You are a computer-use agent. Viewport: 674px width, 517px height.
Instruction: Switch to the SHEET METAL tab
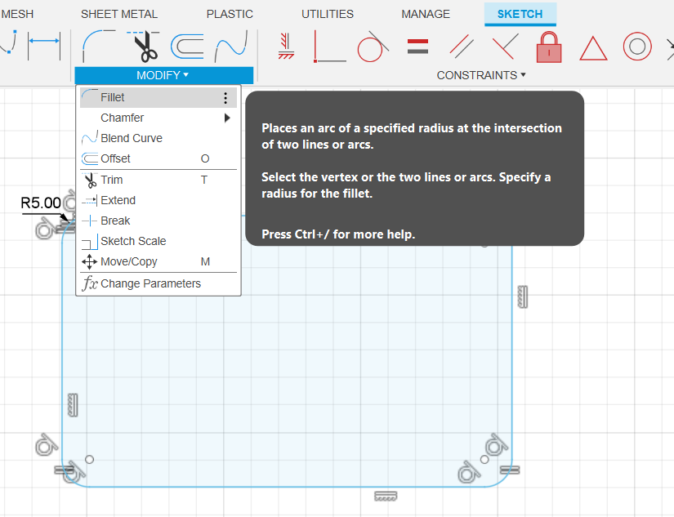(119, 14)
